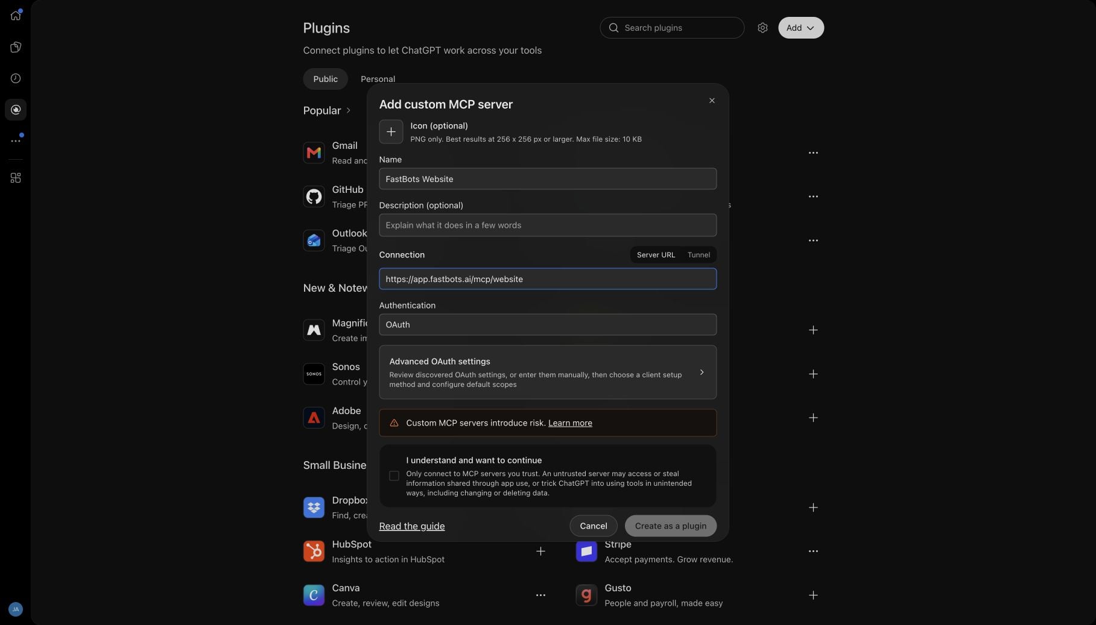Switch connection type to Tunnel
Viewport: 1096px width, 625px height.
(698, 255)
